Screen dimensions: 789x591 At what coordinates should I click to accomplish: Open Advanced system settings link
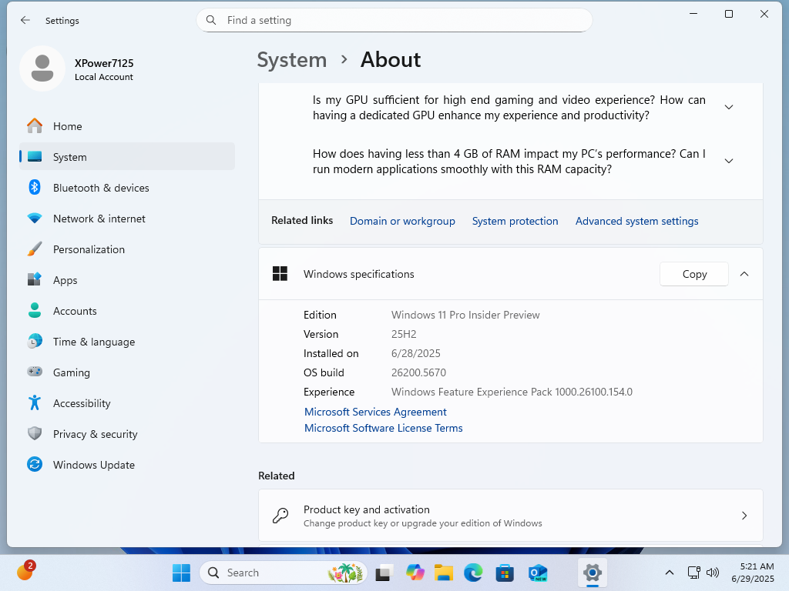[x=636, y=221]
